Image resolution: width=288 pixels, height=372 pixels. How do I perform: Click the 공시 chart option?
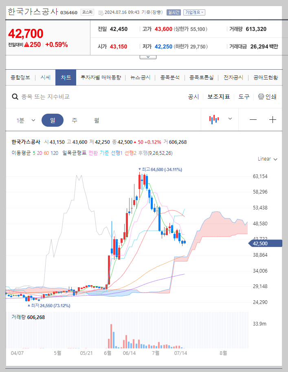[193, 97]
